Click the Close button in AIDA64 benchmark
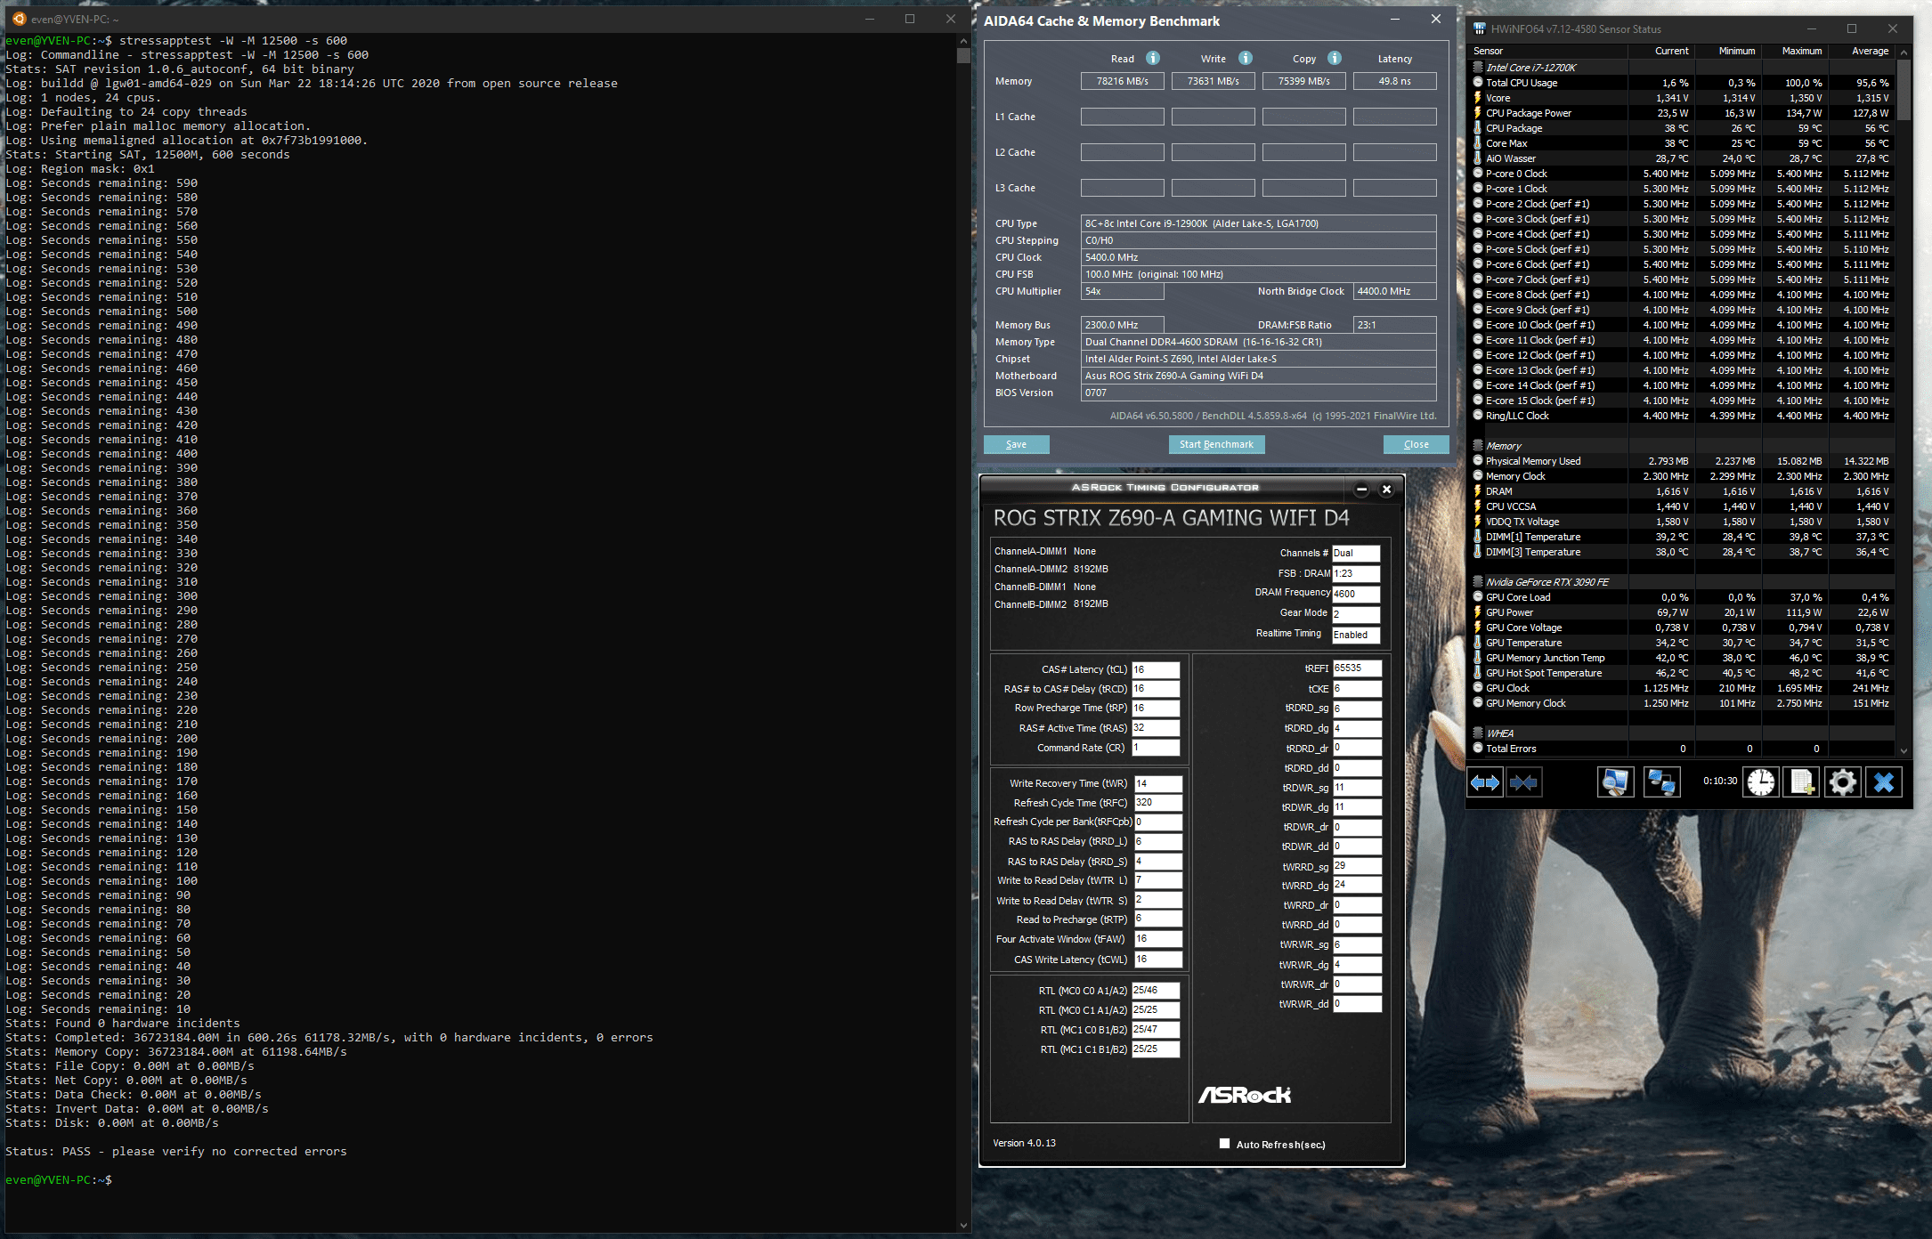Viewport: 1932px width, 1239px height. pyautogui.click(x=1416, y=444)
